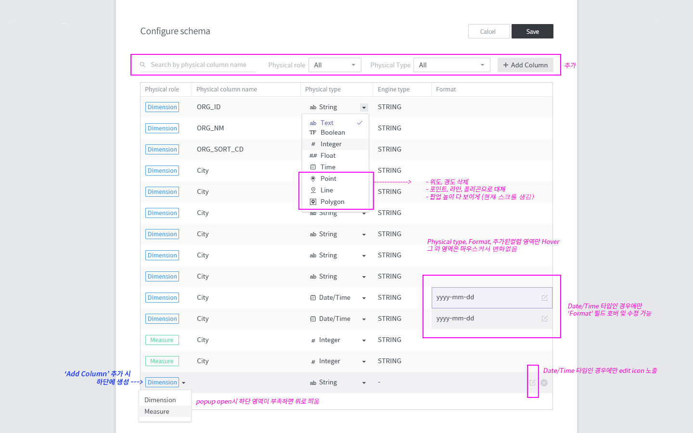The width and height of the screenshot is (693, 433).
Task: Open the String type dropdown in the new bottom row
Action: 364,383
